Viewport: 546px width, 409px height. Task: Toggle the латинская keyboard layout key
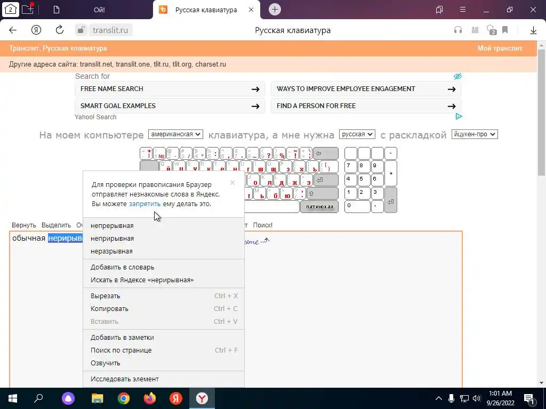(319, 207)
